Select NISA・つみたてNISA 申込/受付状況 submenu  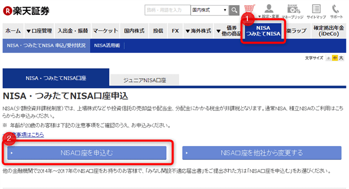[x=46, y=46]
